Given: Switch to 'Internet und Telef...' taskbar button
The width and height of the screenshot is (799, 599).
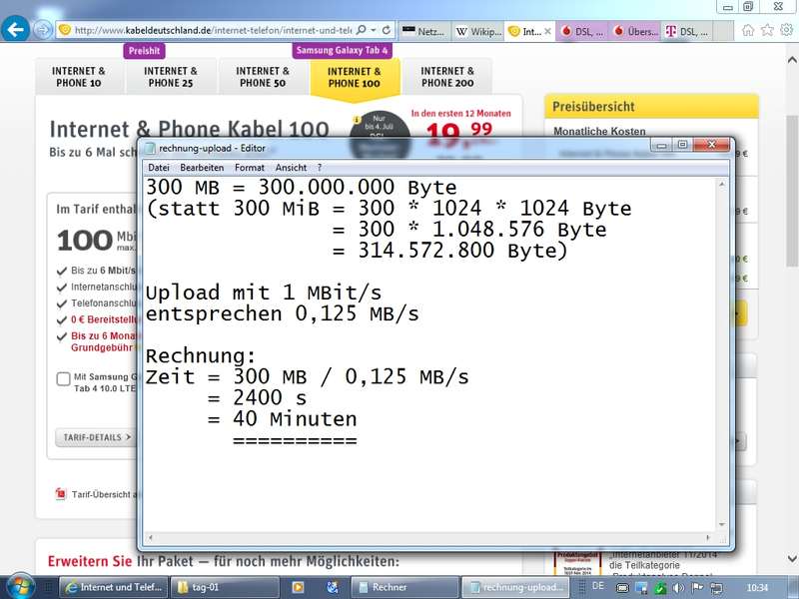Looking at the screenshot, I should [x=114, y=587].
